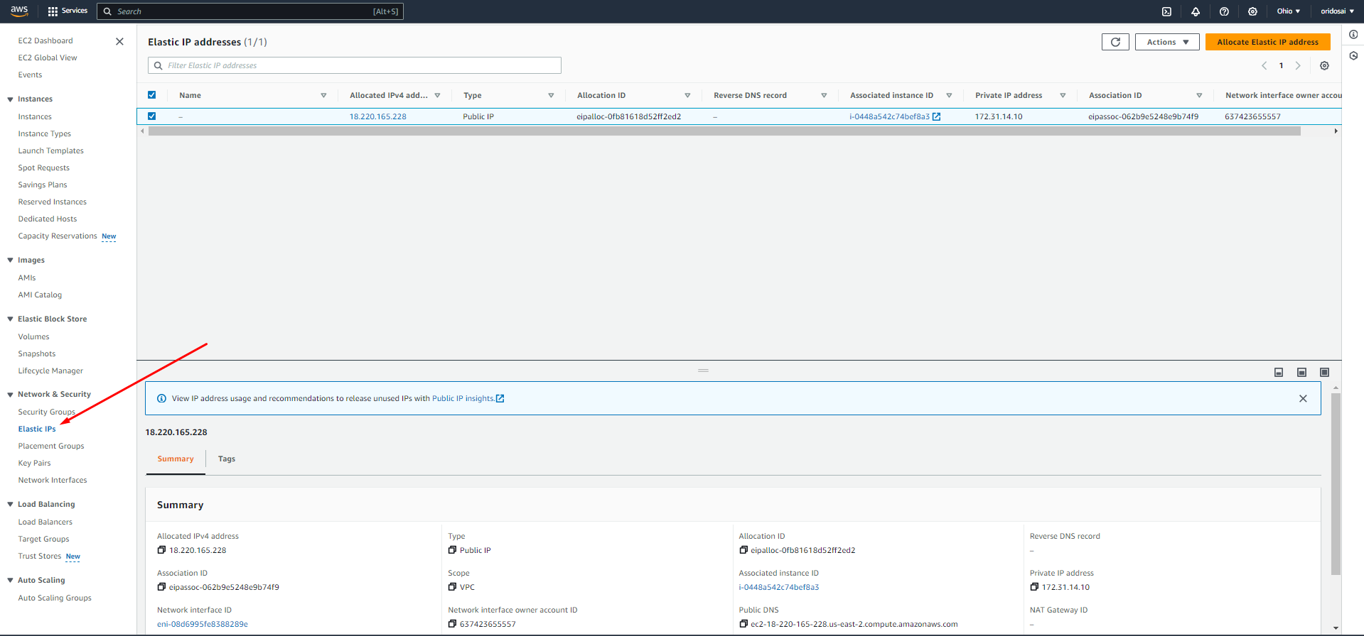Open the help question mark icon
The height and width of the screenshot is (636, 1364).
click(x=1224, y=11)
